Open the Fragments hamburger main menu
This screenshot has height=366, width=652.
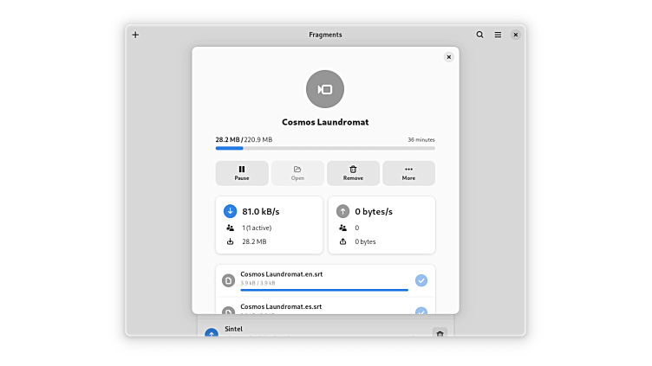pyautogui.click(x=498, y=35)
